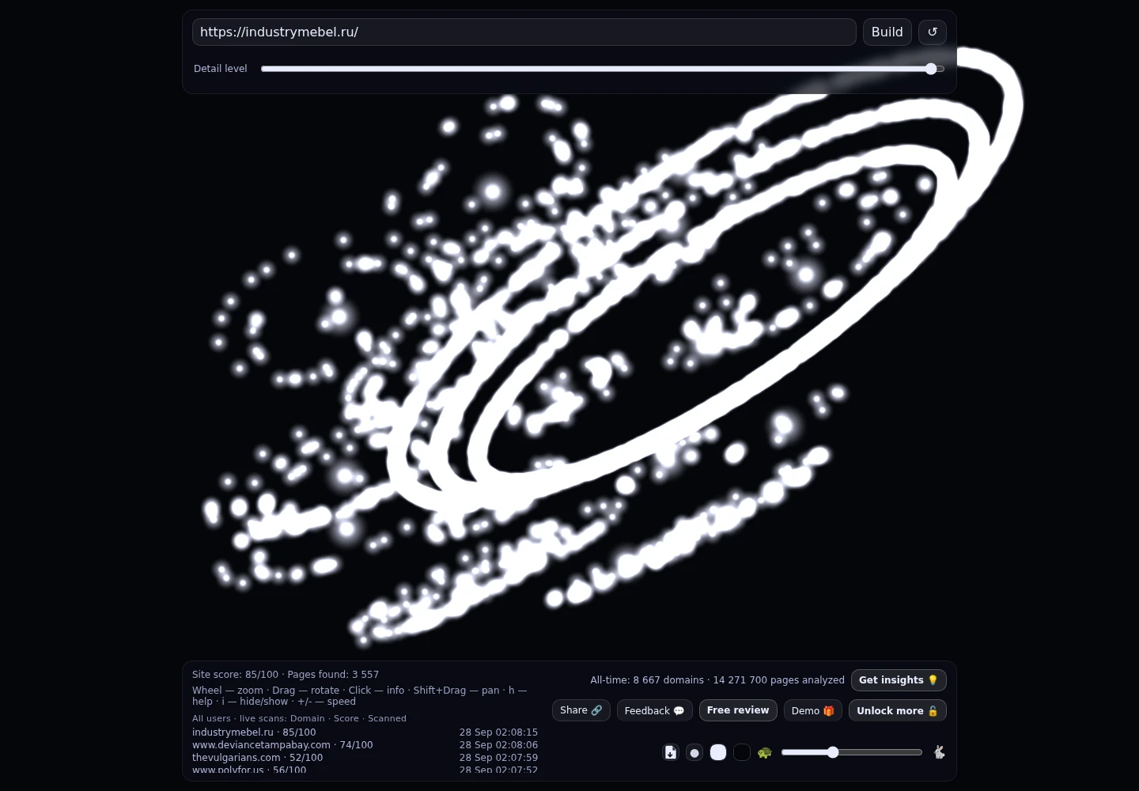This screenshot has width=1139, height=791.
Task: Click the 28 Sep 02:08:15 timestamp
Action: [x=498, y=732]
